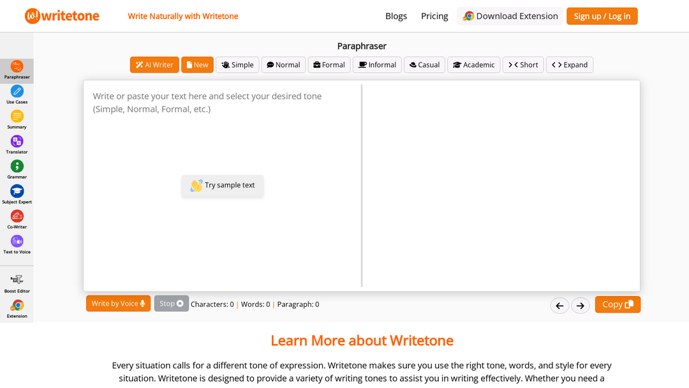The height and width of the screenshot is (388, 689).
Task: Click the Try sample text button
Action: click(x=223, y=186)
